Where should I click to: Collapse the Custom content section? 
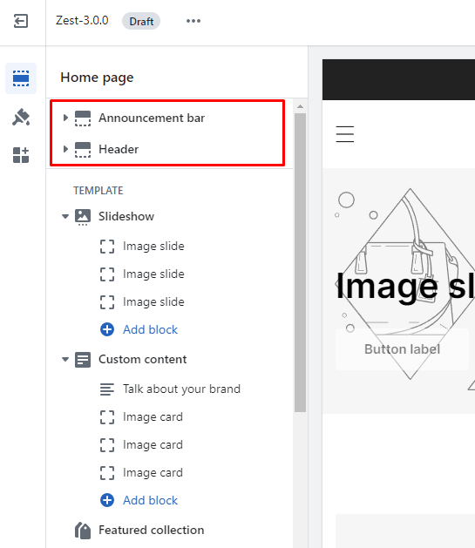tap(65, 359)
